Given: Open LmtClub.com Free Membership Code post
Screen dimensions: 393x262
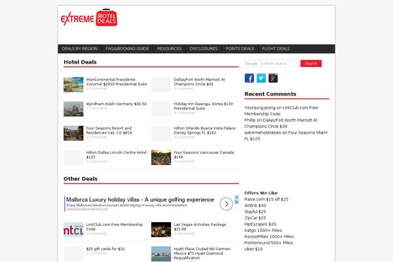Looking at the screenshot, I should coord(115,227).
